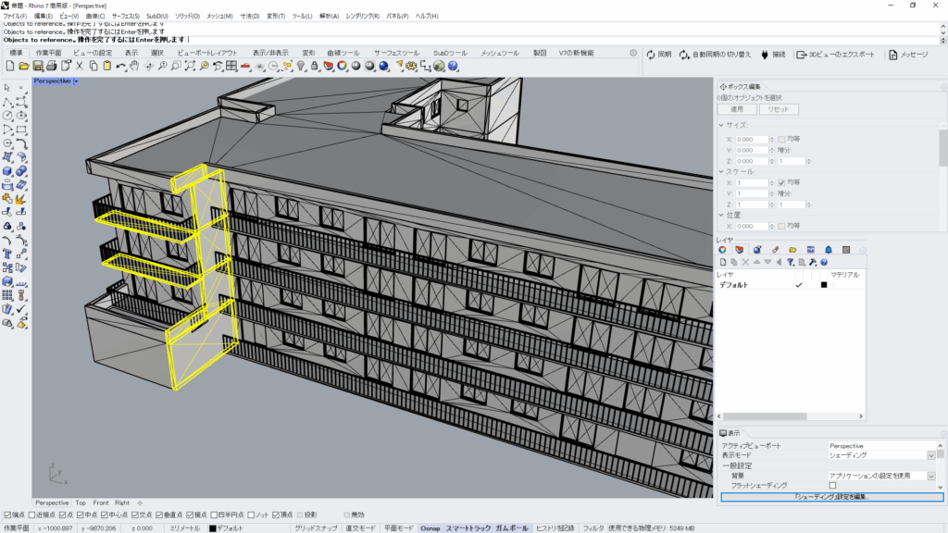This screenshot has width=948, height=533.
Task: Click the black color swatch of デフォルト layer
Action: [823, 285]
